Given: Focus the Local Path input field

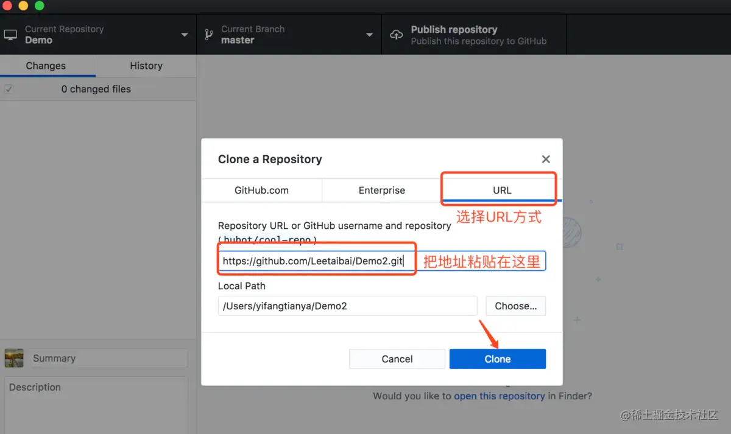Looking at the screenshot, I should pos(347,306).
